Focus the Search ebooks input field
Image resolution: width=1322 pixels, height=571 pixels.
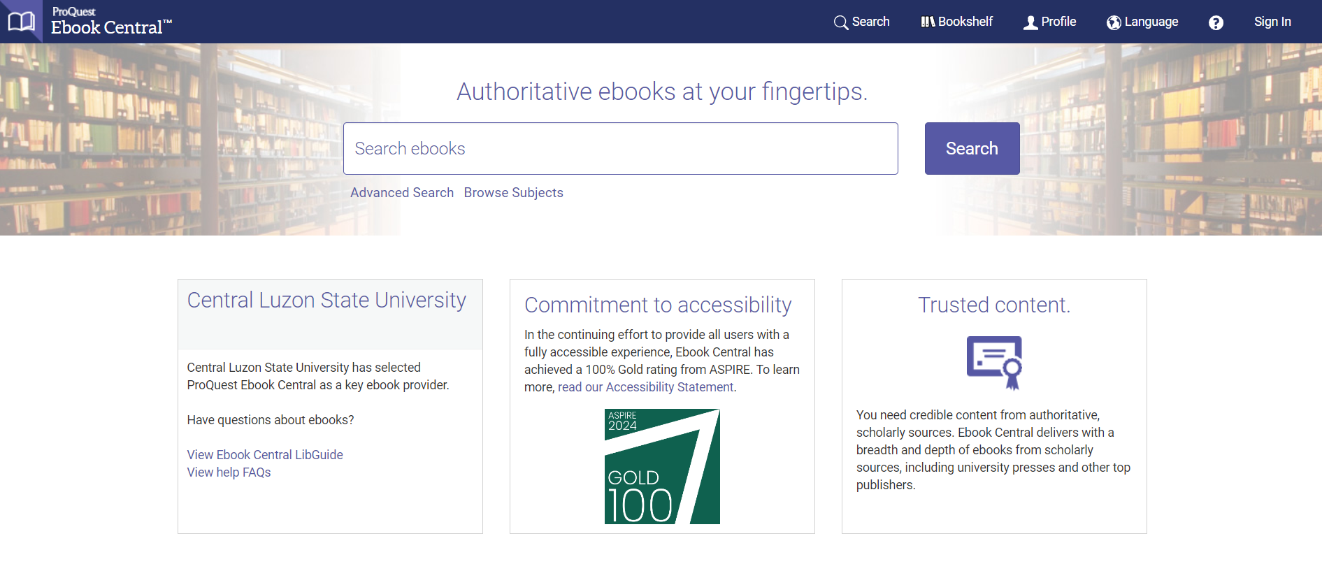pos(620,148)
